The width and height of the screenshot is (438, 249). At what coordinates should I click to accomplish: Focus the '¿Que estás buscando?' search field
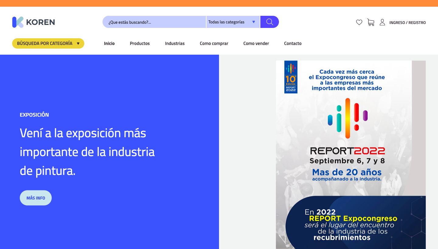tap(154, 22)
